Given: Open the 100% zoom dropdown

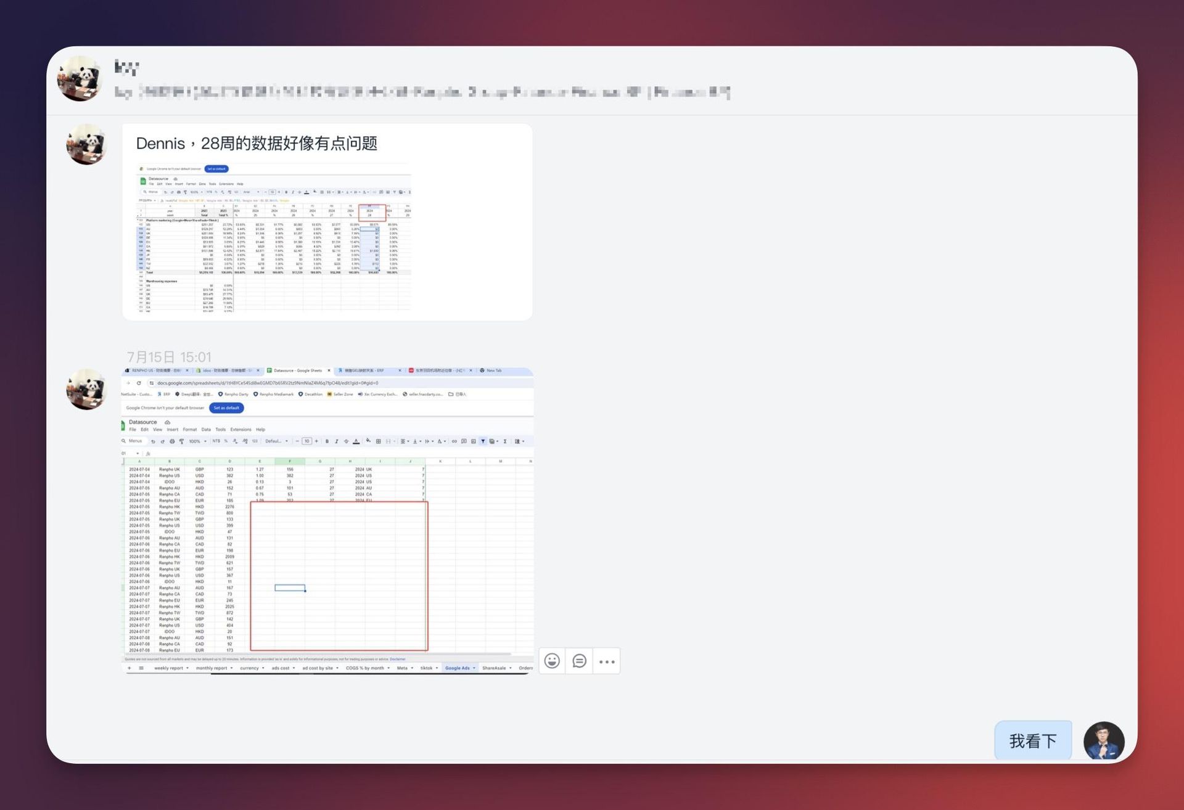Looking at the screenshot, I should pyautogui.click(x=197, y=441).
